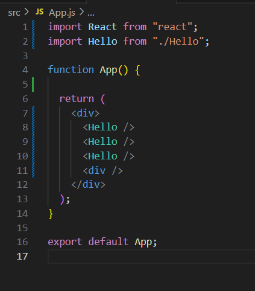Viewport: 255px width, 291px height.
Task: Click line number 17 in the gutter
Action: (x=22, y=257)
